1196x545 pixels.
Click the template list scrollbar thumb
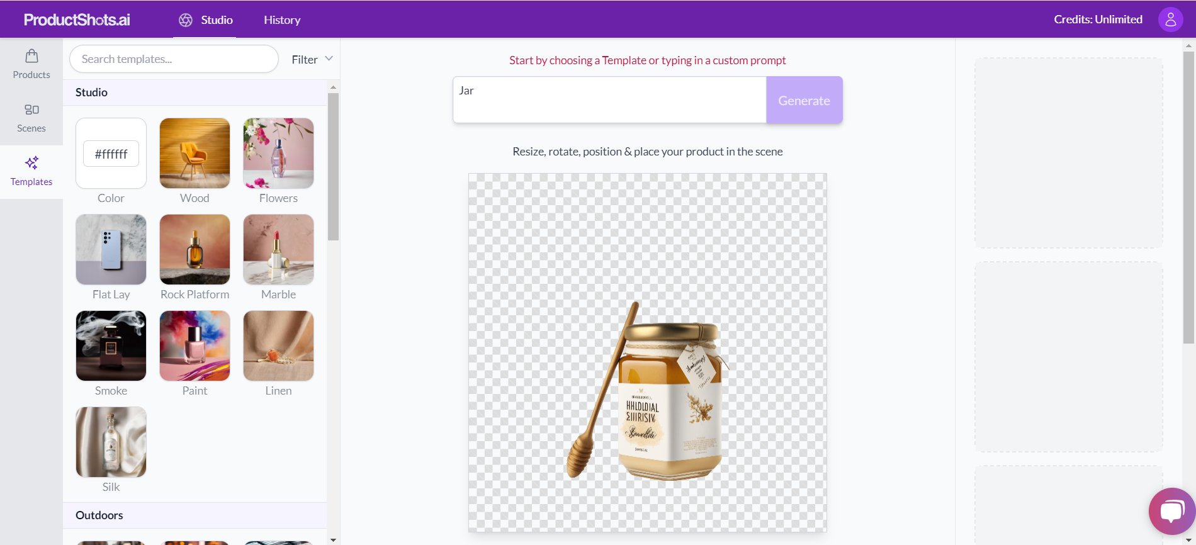(x=333, y=167)
